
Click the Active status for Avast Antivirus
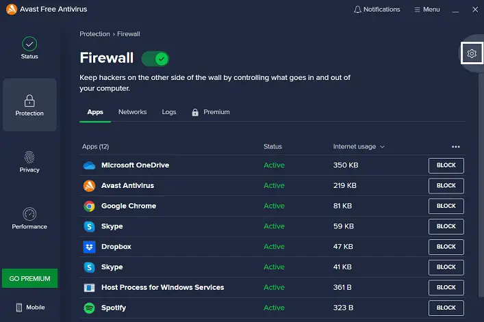click(274, 186)
